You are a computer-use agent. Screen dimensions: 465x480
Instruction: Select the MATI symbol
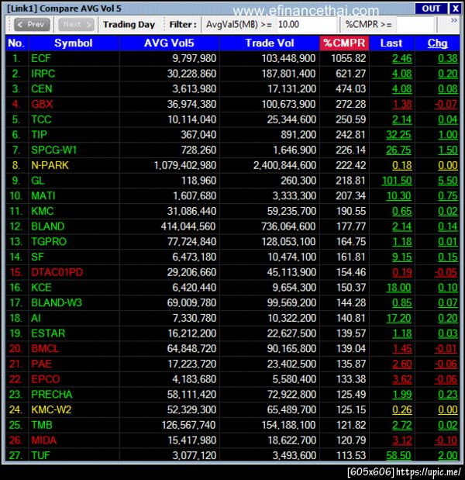[43, 196]
